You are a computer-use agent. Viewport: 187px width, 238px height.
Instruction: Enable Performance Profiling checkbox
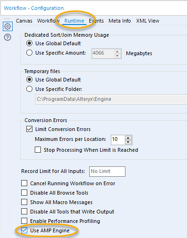(24, 221)
